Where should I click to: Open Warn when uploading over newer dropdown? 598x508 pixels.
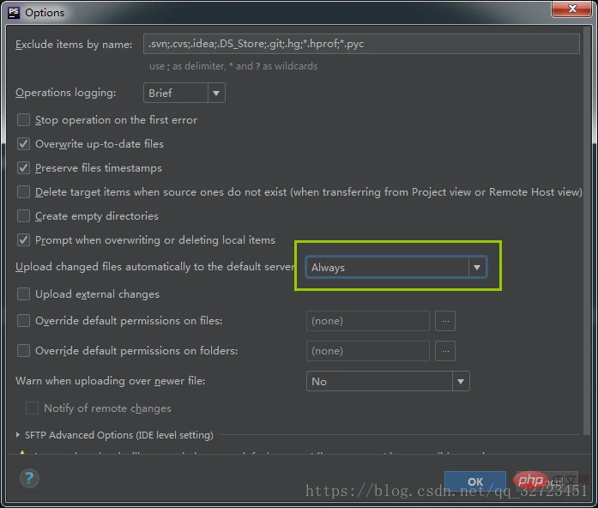(387, 381)
